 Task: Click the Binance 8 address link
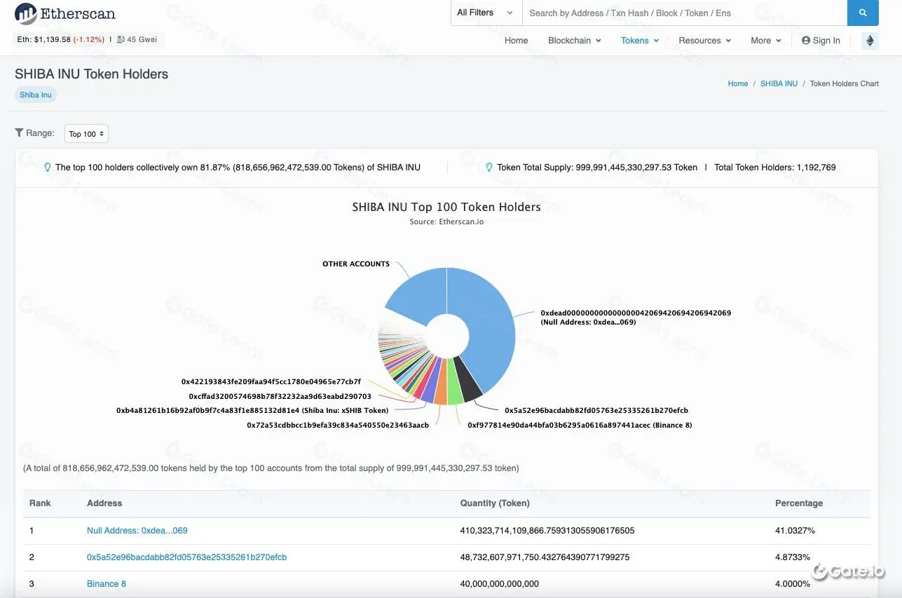(106, 583)
